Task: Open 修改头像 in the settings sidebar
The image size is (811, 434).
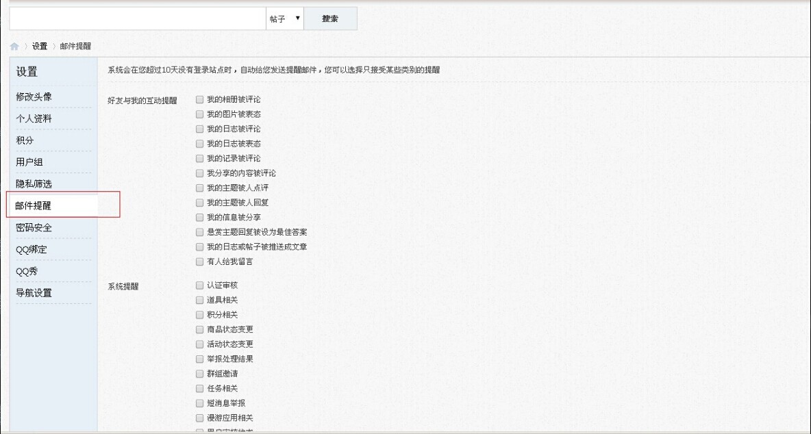Action: click(x=35, y=97)
